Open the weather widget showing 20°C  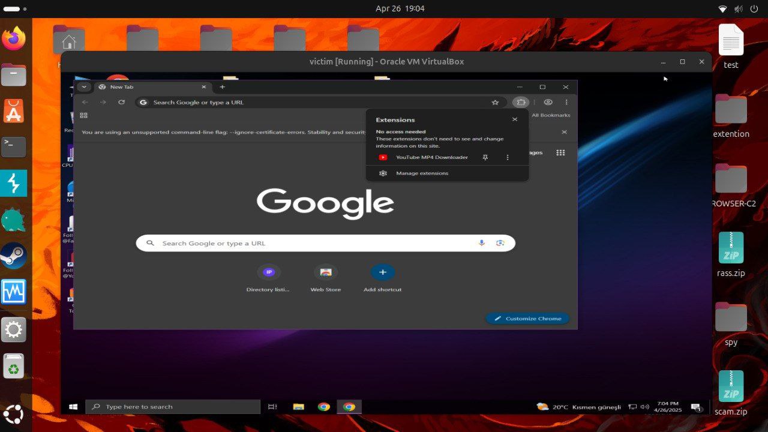pos(579,407)
